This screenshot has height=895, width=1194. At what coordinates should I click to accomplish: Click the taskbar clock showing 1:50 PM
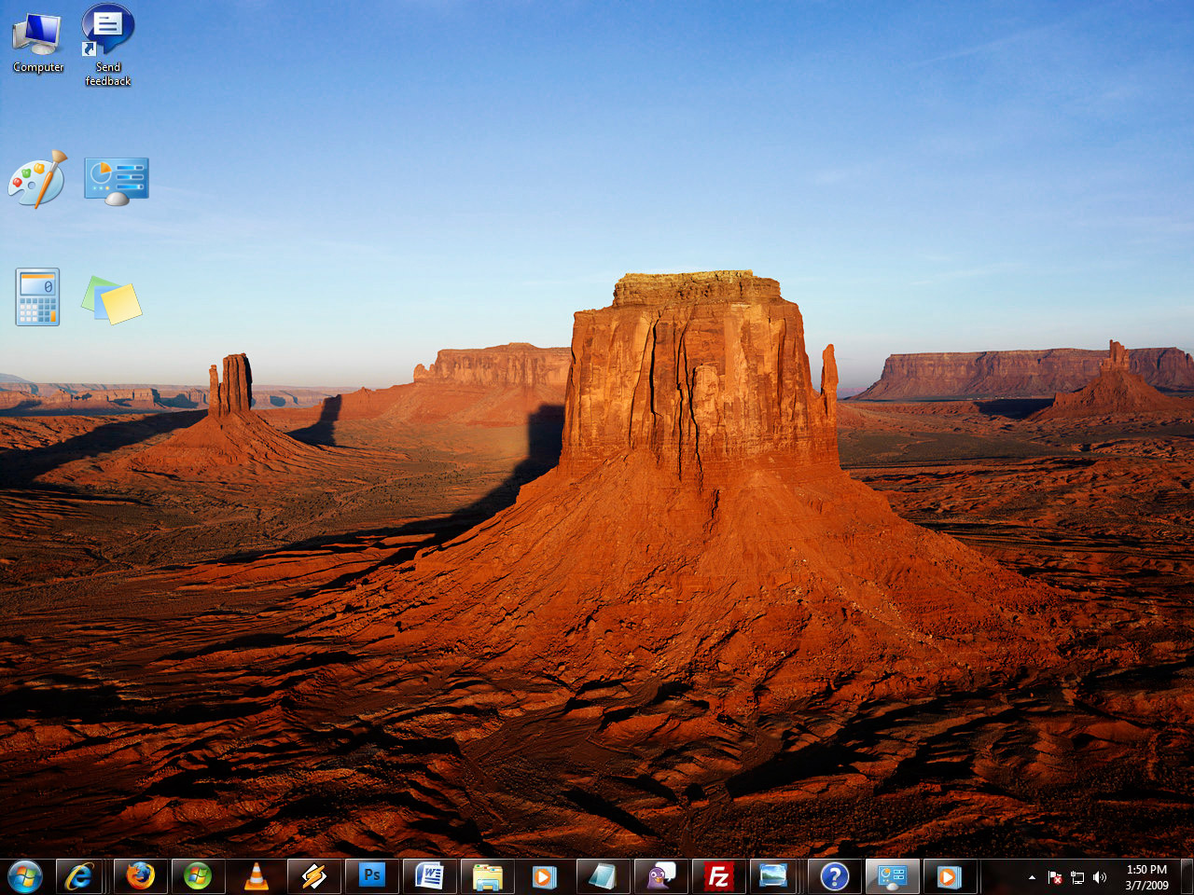[1146, 877]
